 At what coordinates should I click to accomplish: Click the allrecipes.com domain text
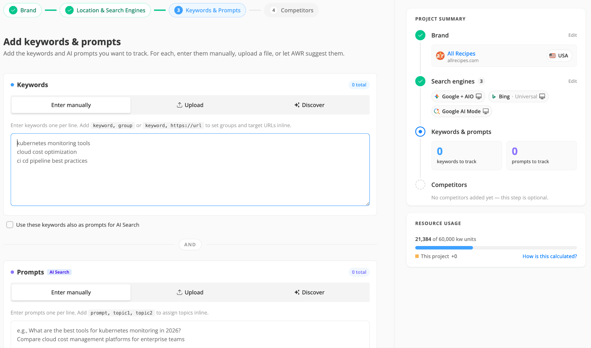[463, 60]
